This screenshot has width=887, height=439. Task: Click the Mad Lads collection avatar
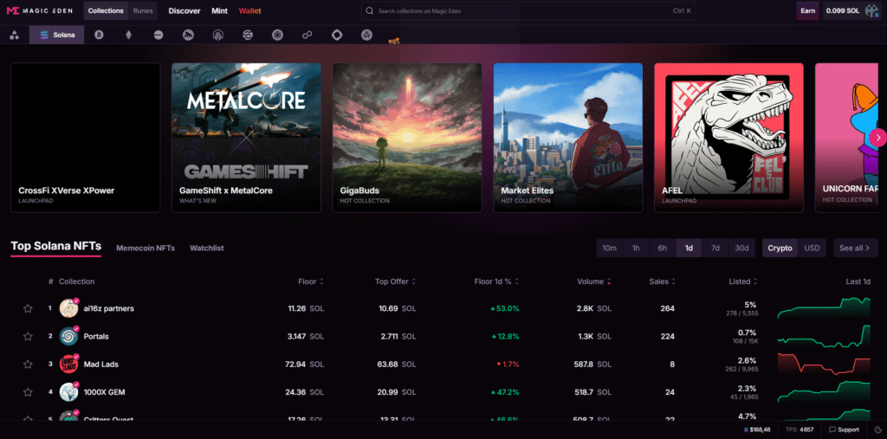point(68,364)
